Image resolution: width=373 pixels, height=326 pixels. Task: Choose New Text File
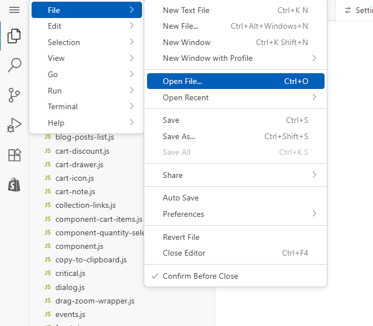click(x=186, y=10)
